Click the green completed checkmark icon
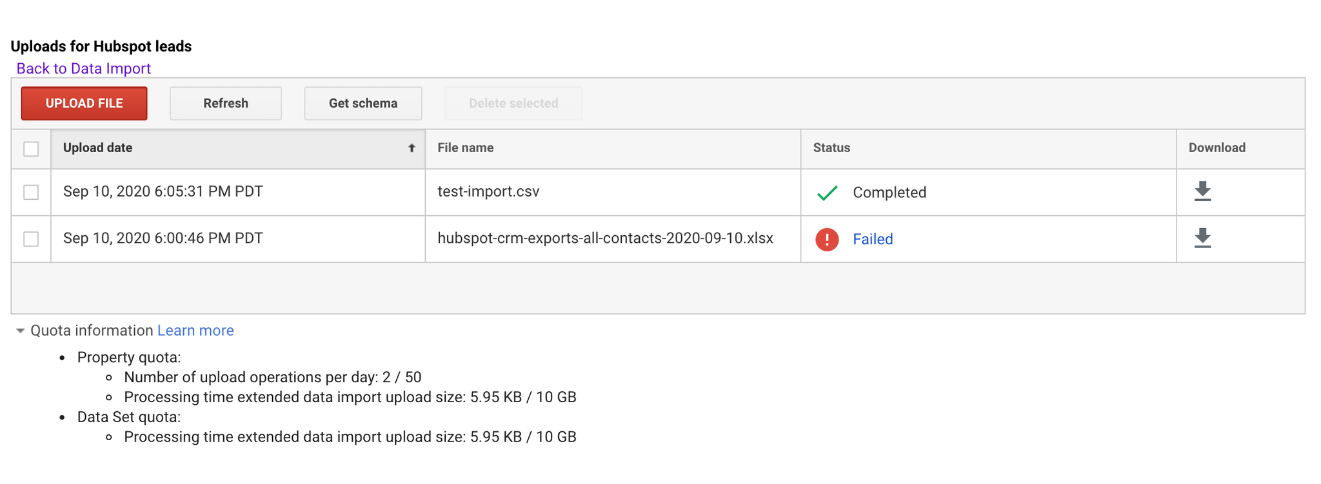 click(827, 193)
